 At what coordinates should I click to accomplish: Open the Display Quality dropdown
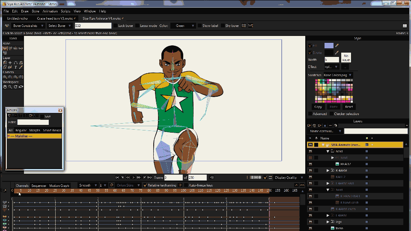point(289,178)
